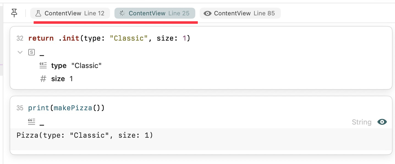
Task: Switch to the ContentView Line 12 tab
Action: (70, 13)
